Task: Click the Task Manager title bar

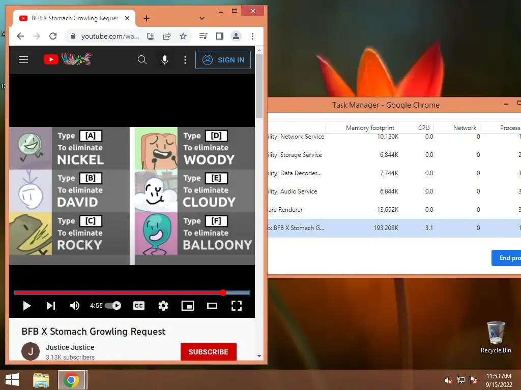Action: [386, 105]
